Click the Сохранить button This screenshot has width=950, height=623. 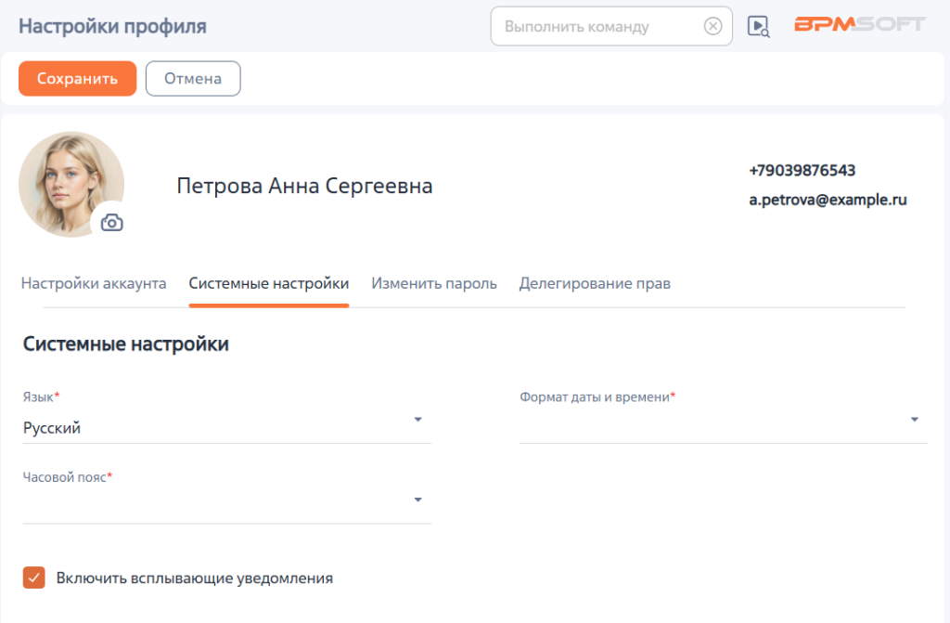tap(78, 78)
